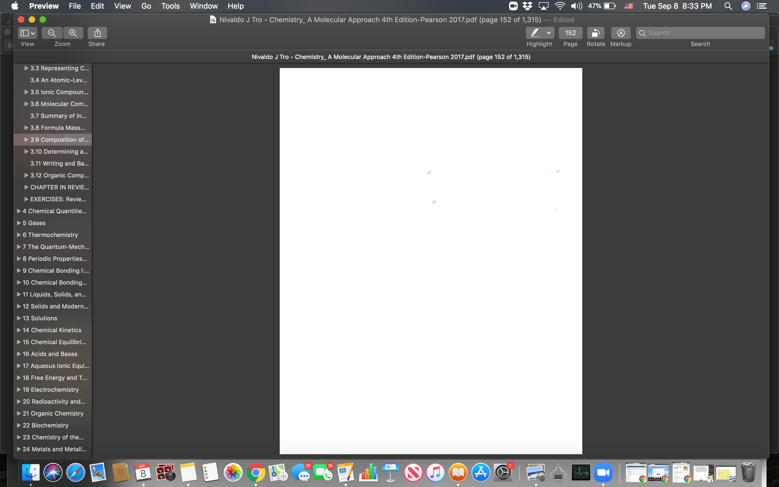Select the Highlight tool
779x487 pixels.
click(x=535, y=33)
